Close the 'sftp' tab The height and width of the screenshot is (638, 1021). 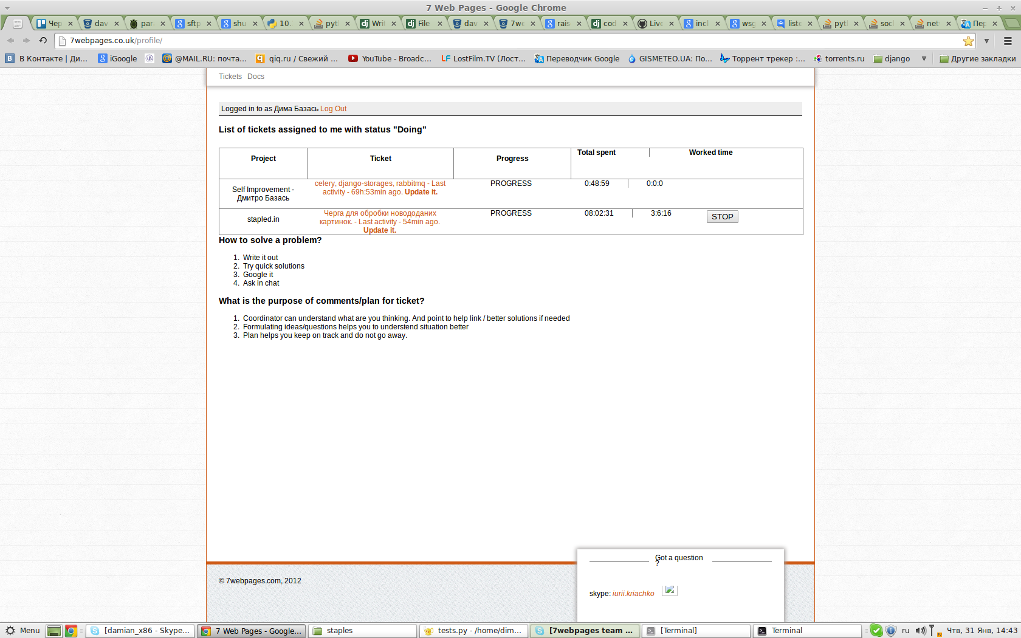208,24
